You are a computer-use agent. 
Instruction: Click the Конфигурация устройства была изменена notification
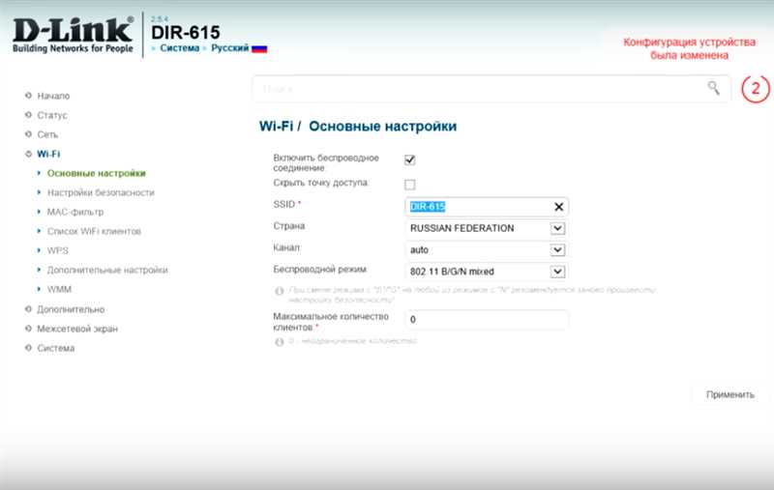(x=689, y=48)
